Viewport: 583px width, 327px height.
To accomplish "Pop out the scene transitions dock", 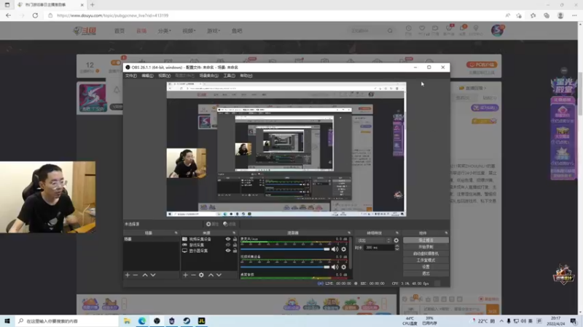I will (397, 233).
